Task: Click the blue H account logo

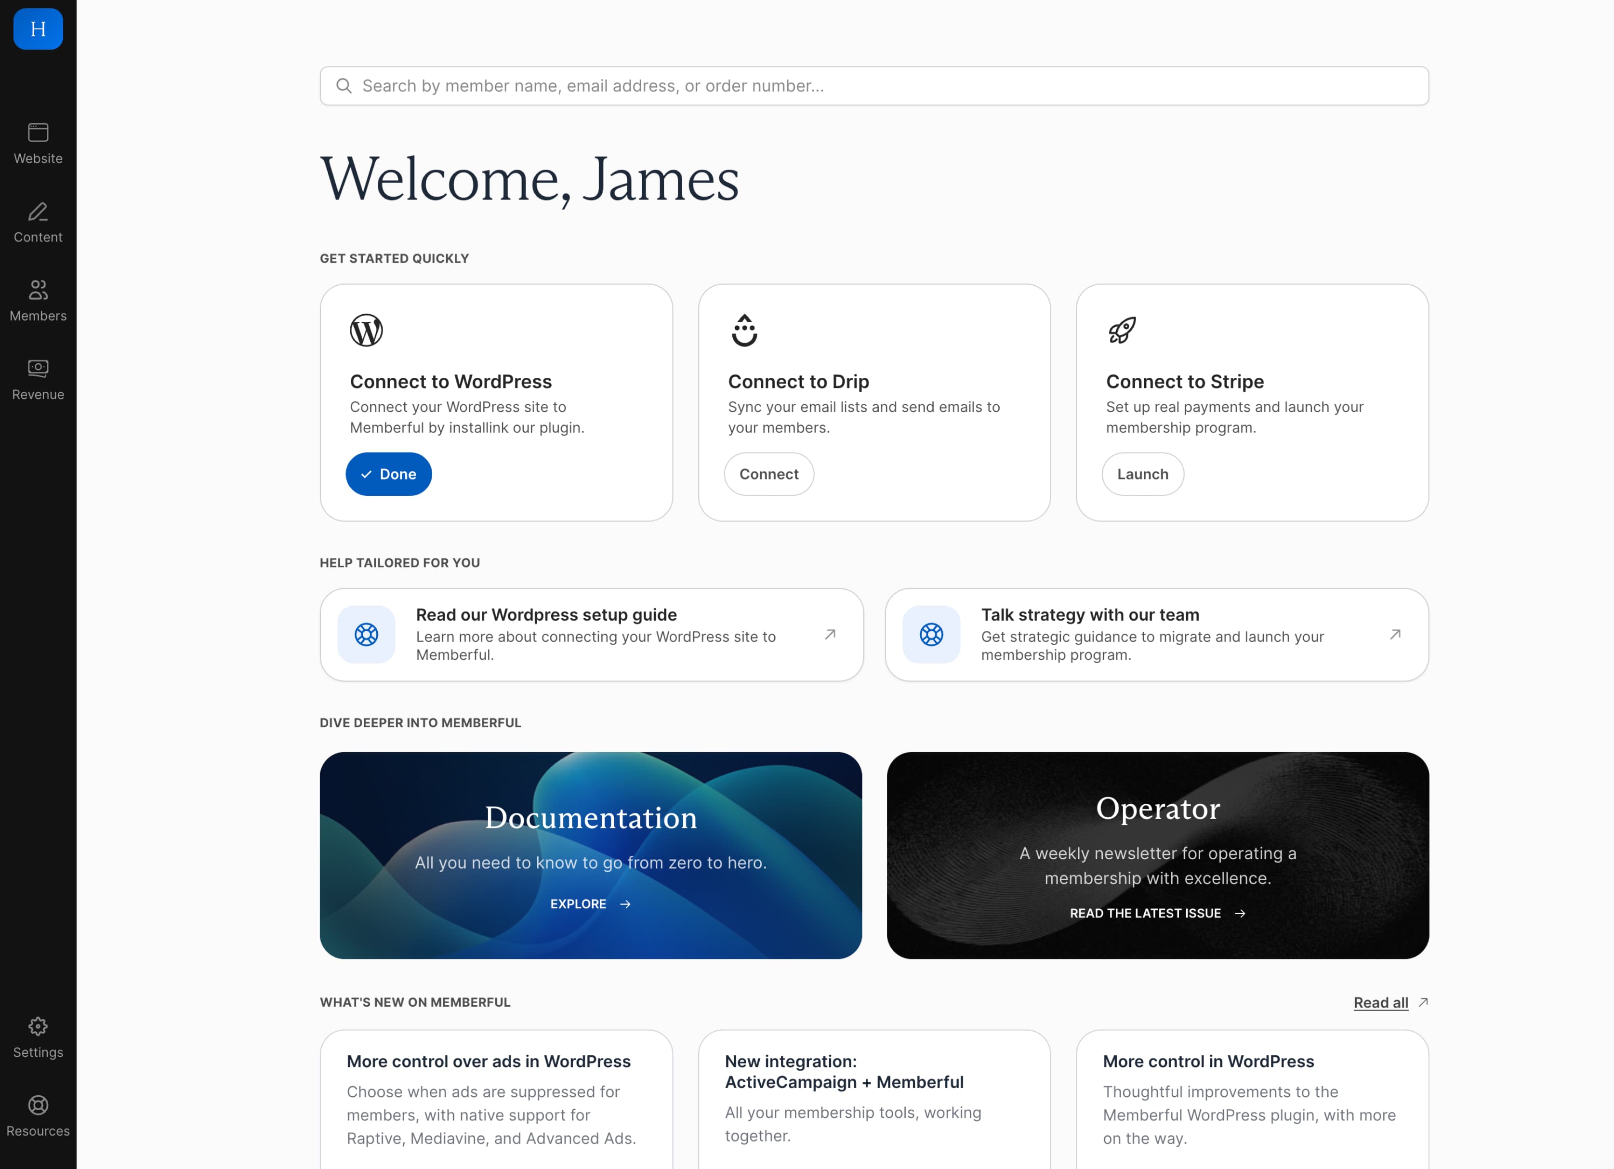Action: click(x=38, y=29)
